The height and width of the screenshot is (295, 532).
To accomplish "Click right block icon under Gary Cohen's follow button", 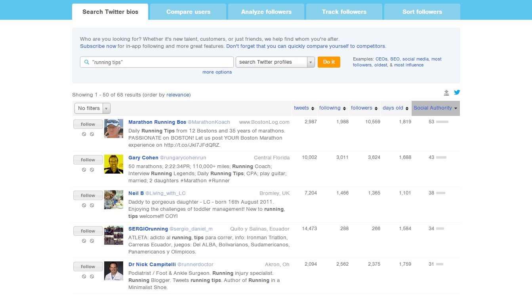I will (92, 170).
